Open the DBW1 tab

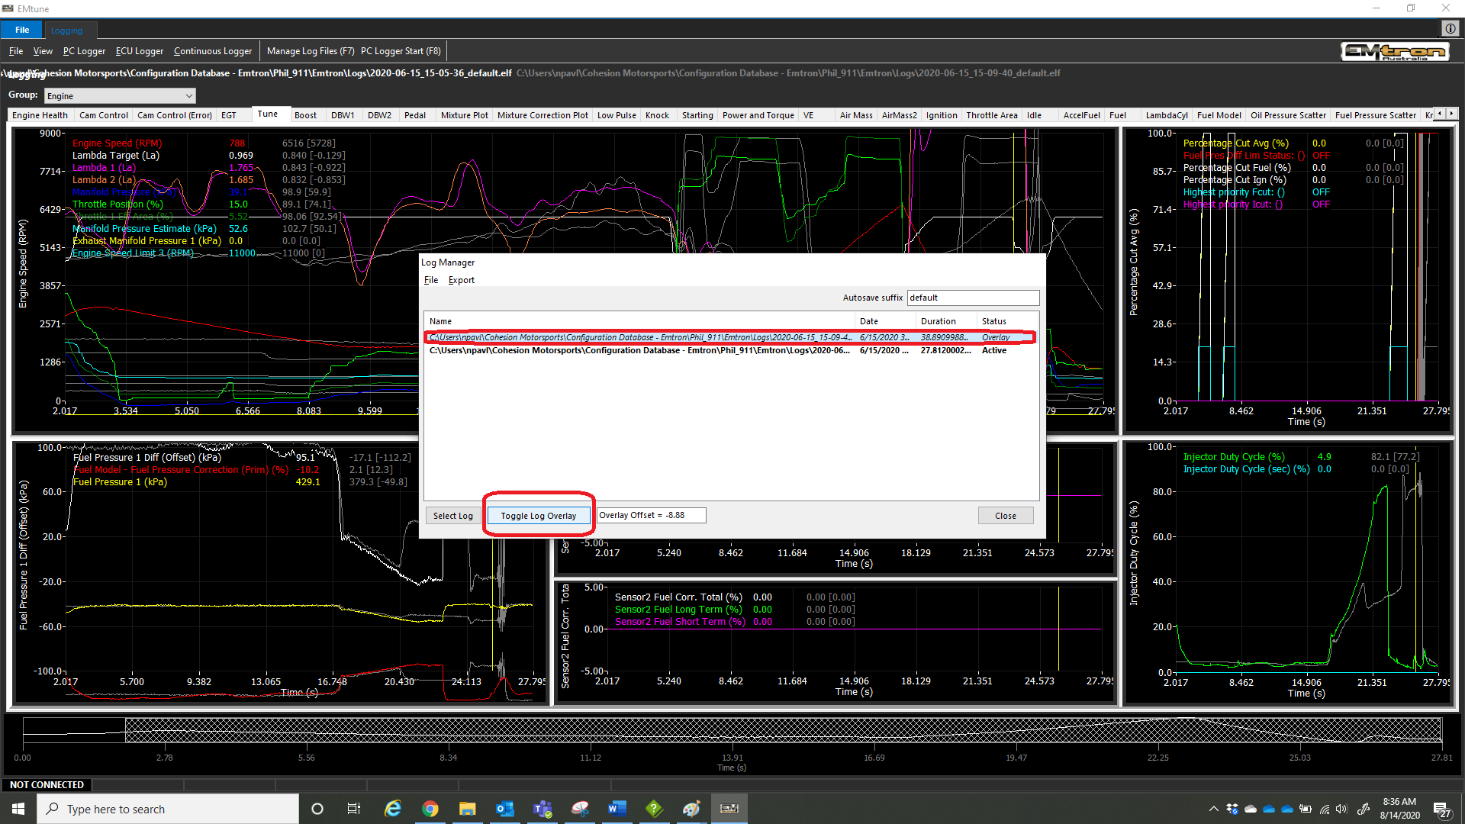coord(343,115)
